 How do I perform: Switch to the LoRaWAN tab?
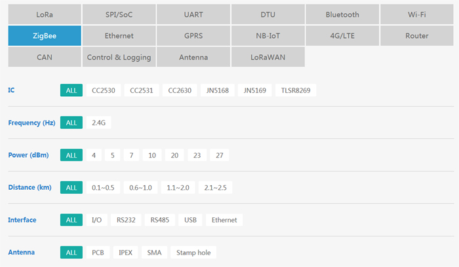tap(268, 57)
